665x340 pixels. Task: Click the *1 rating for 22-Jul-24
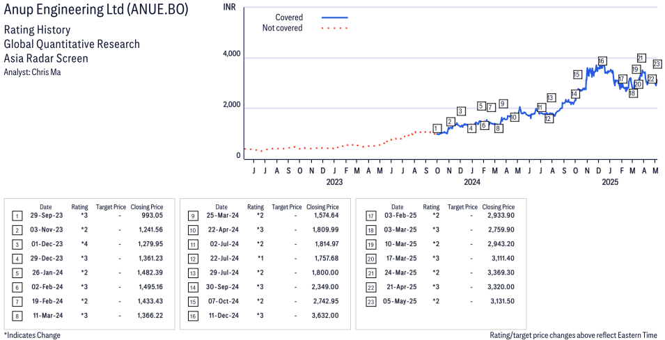pyautogui.click(x=260, y=258)
